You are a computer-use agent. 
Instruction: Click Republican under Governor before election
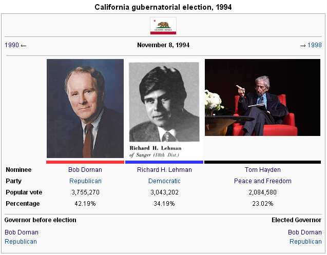tap(21, 242)
